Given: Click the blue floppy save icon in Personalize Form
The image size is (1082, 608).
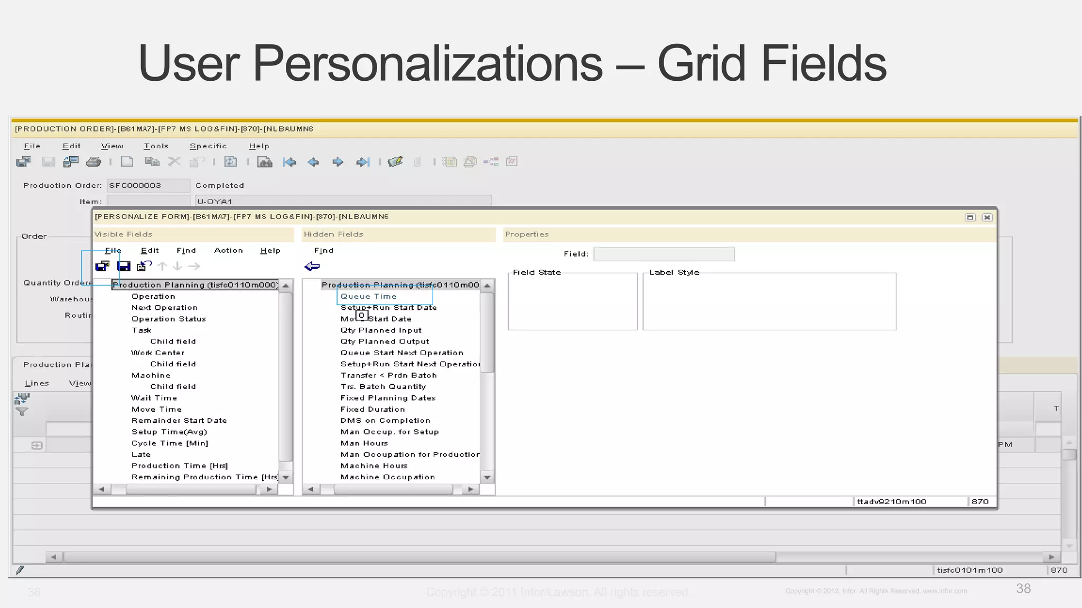Looking at the screenshot, I should click(x=124, y=266).
